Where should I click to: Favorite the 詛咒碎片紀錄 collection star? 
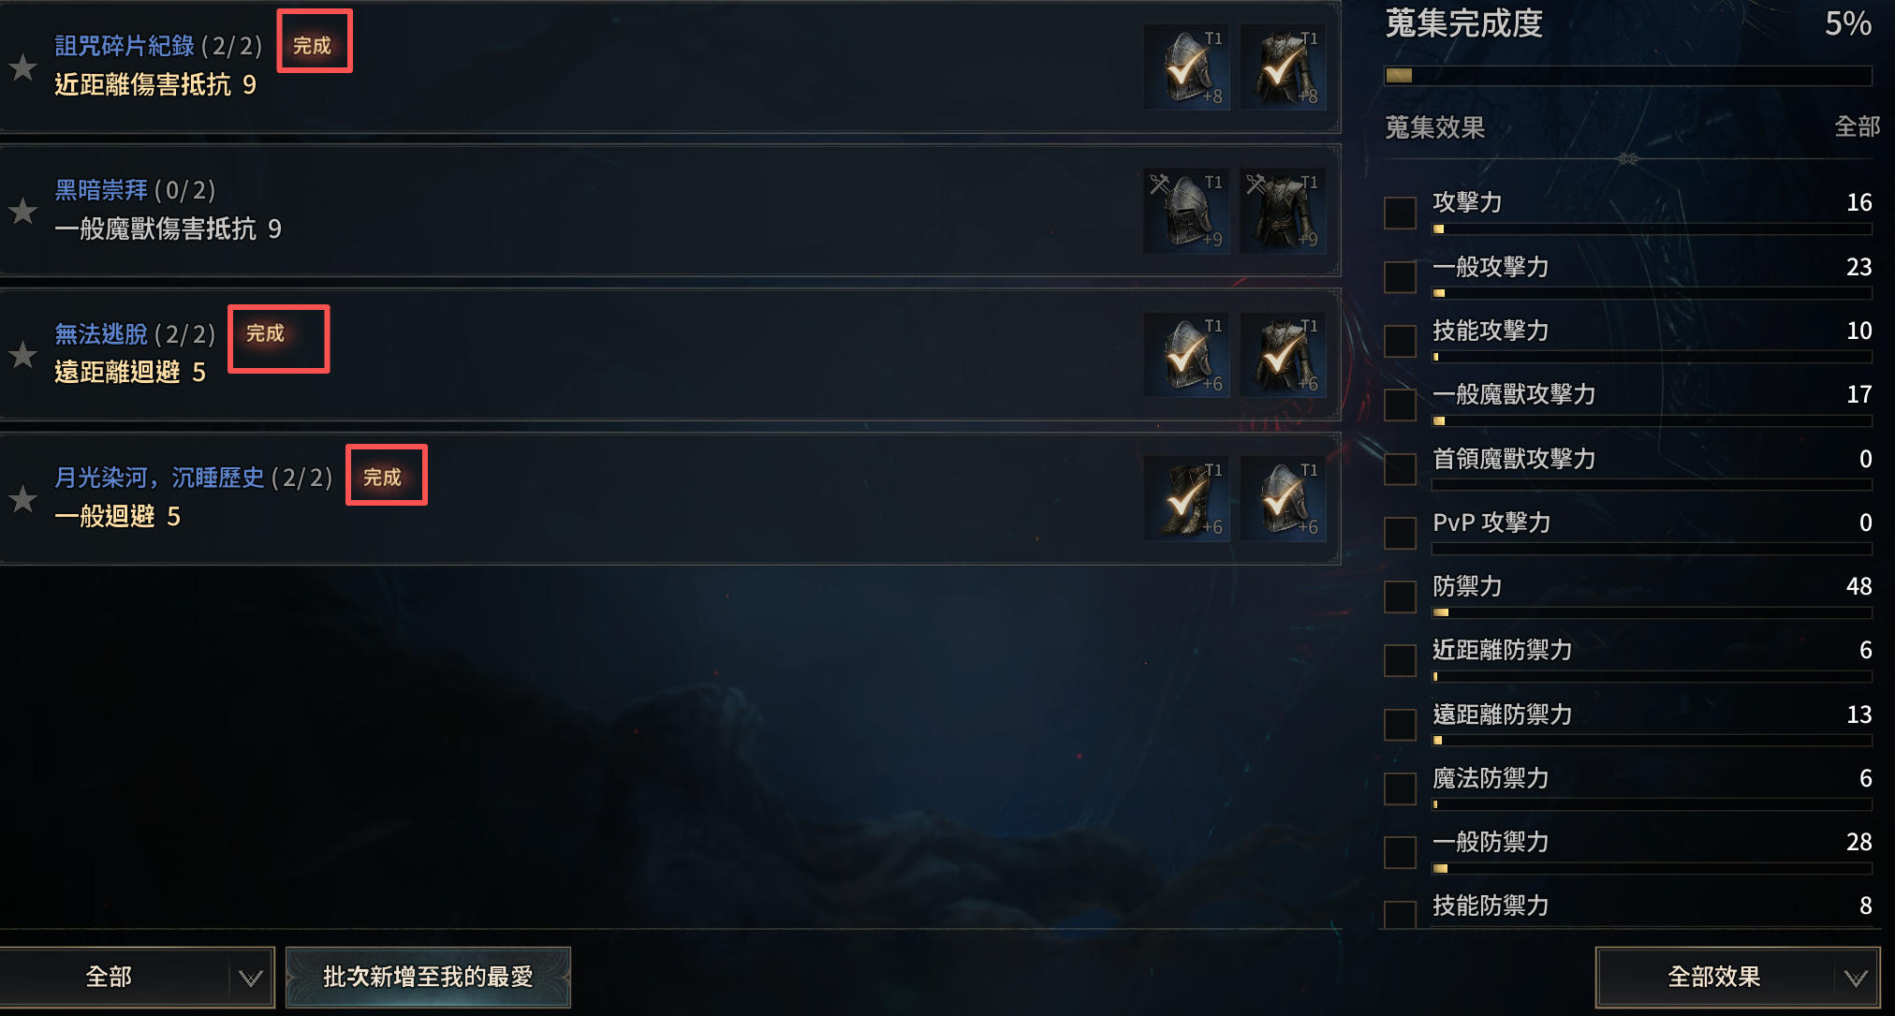(x=22, y=67)
